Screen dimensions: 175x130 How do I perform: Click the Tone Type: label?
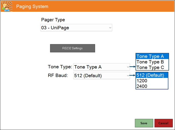(x=60, y=67)
